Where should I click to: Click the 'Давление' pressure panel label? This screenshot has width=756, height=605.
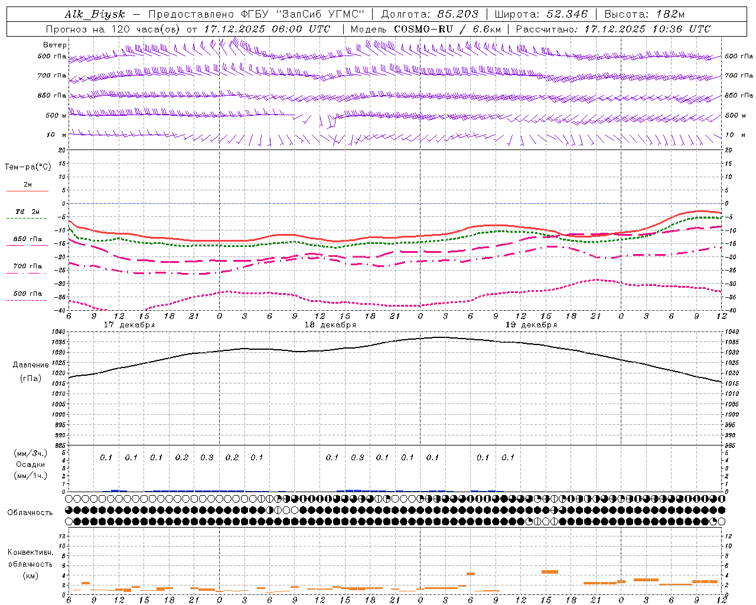[31, 365]
